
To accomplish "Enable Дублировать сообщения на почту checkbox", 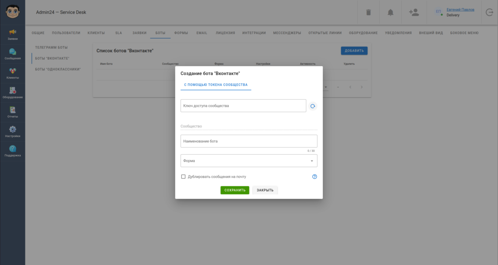I will 183,177.
